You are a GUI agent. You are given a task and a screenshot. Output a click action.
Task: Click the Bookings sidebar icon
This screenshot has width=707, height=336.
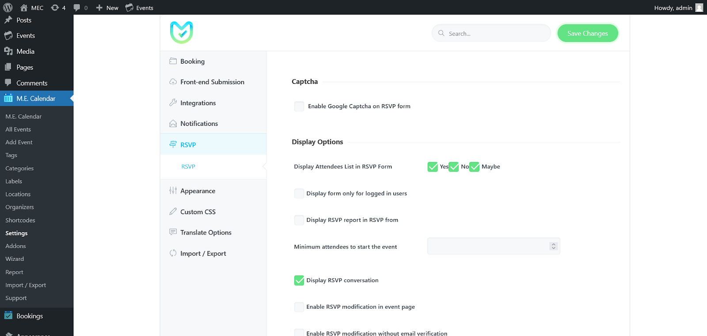[8, 316]
